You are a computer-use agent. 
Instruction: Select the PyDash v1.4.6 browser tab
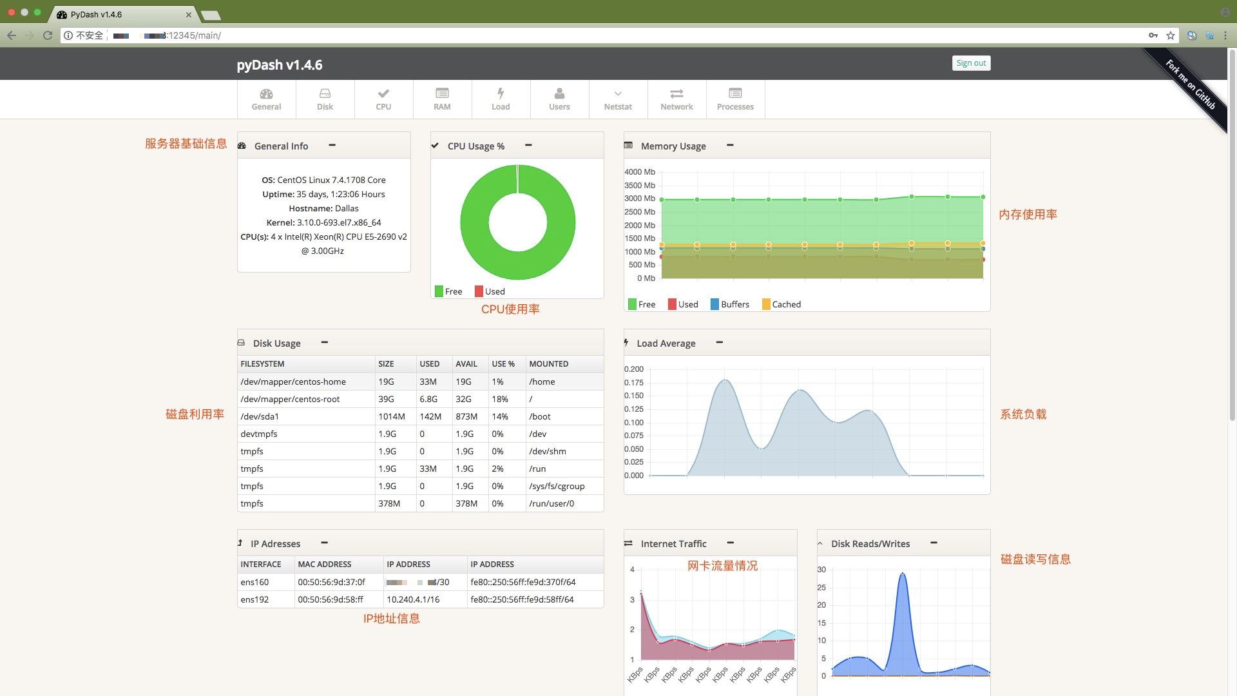[122, 14]
